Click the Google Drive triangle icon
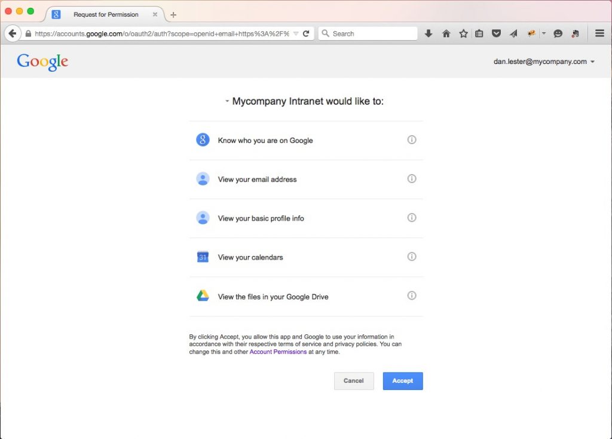 [203, 295]
